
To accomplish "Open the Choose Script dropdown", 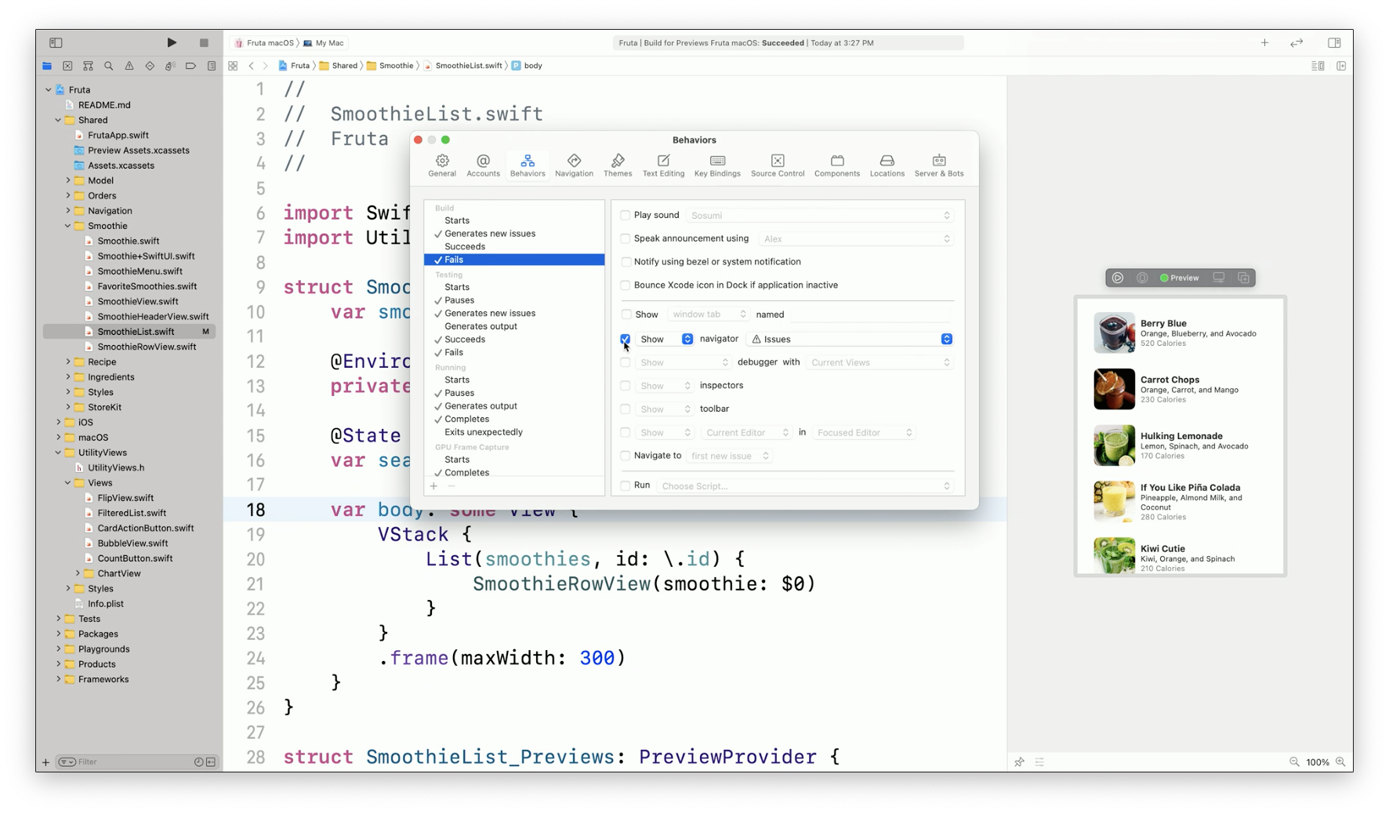I will tap(805, 486).
